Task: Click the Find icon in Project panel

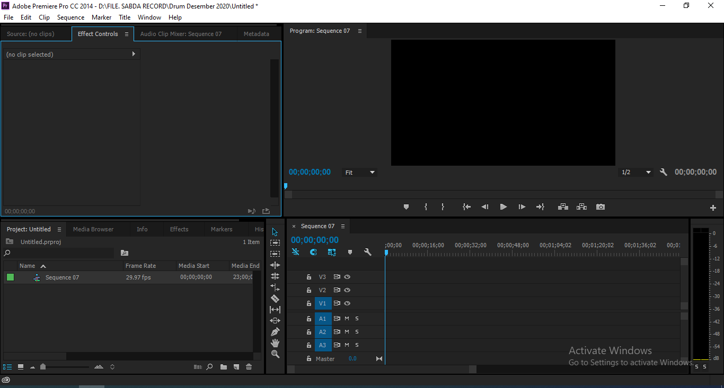Action: pos(210,367)
